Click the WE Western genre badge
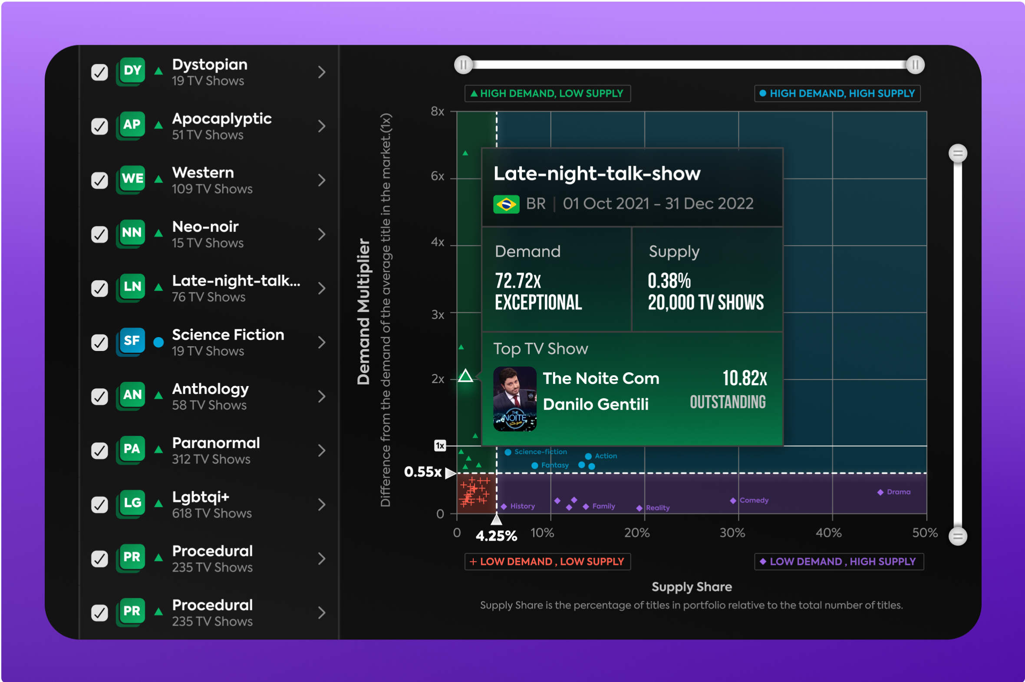Viewport: 1025px width, 682px height. pos(132,179)
